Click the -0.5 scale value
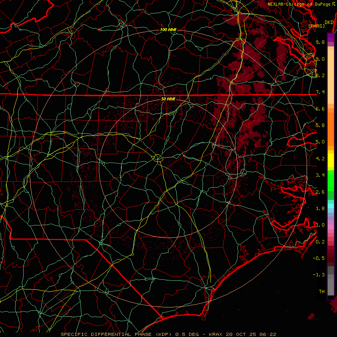This screenshot has width=337, height=337. pos(319,258)
